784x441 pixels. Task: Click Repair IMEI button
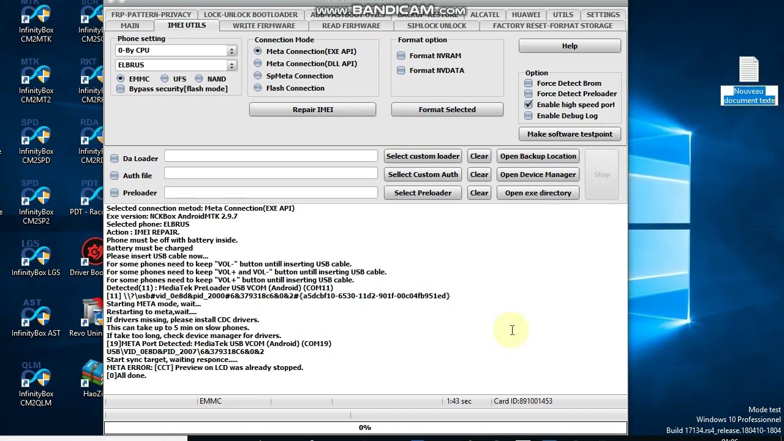[312, 110]
